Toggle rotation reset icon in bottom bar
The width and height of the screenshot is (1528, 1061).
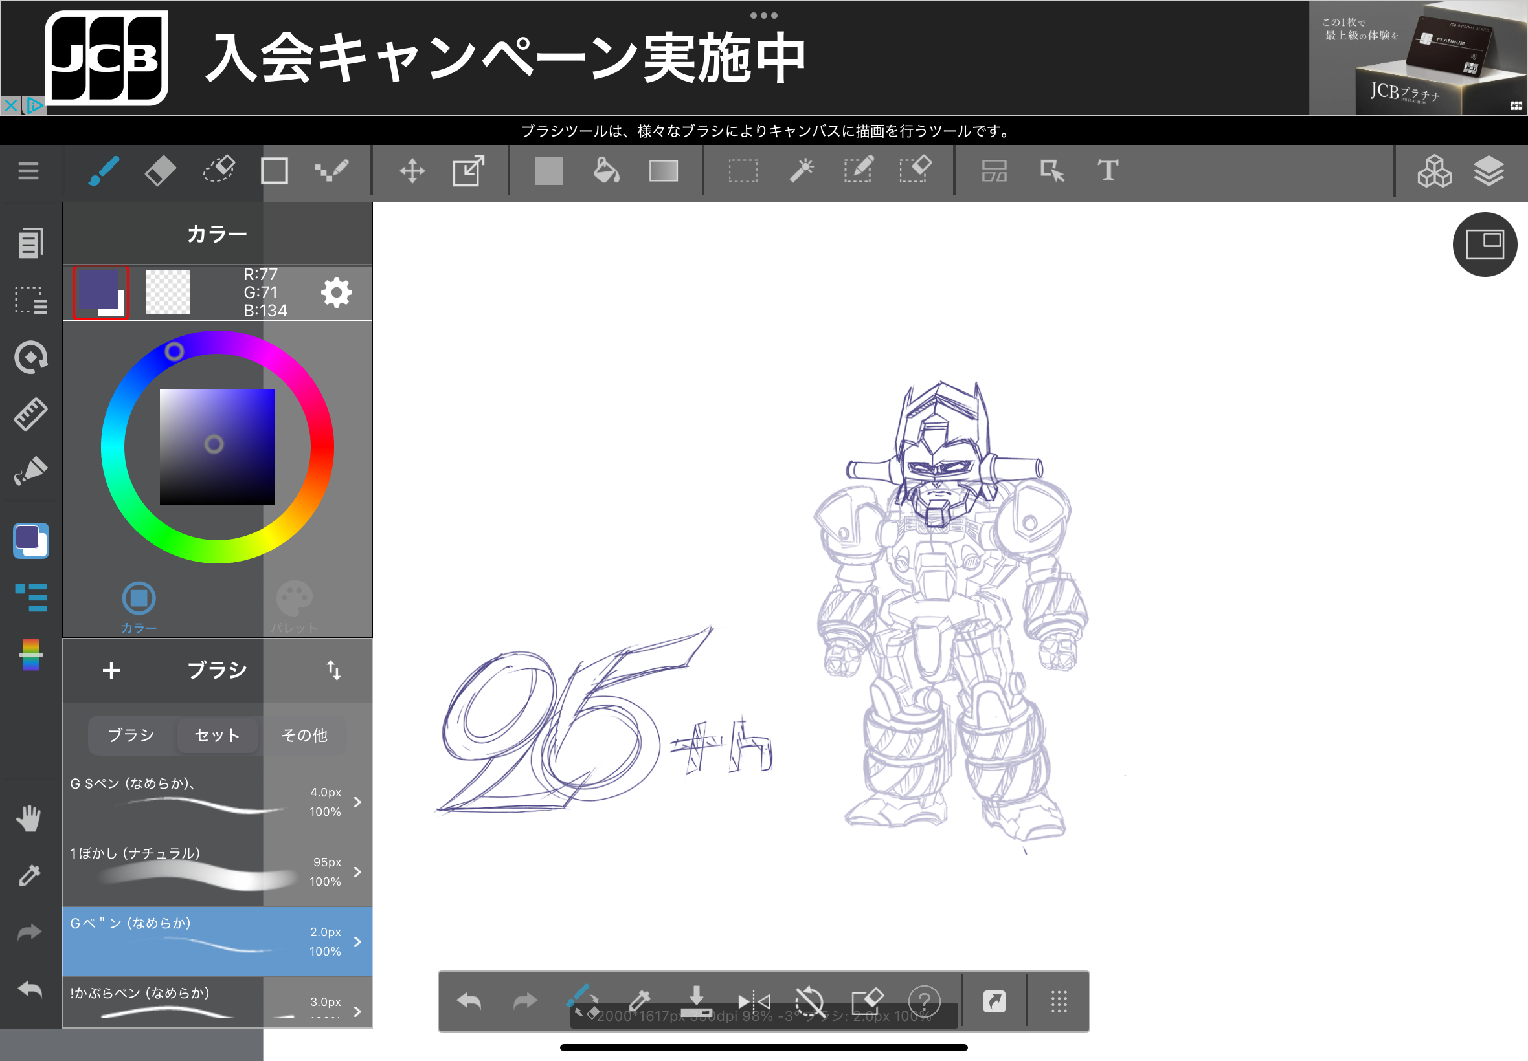click(x=809, y=1001)
